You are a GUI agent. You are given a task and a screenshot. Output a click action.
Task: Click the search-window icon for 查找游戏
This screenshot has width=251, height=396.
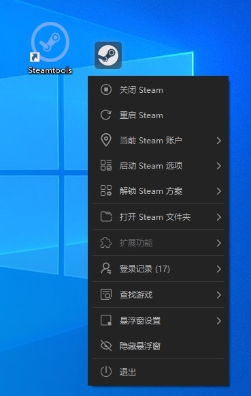click(106, 294)
